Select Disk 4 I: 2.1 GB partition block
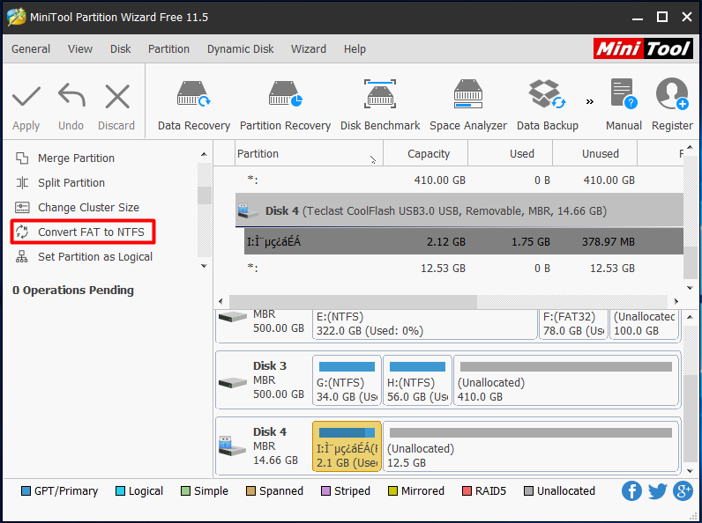Screen dimensions: 702x523 click(x=347, y=446)
